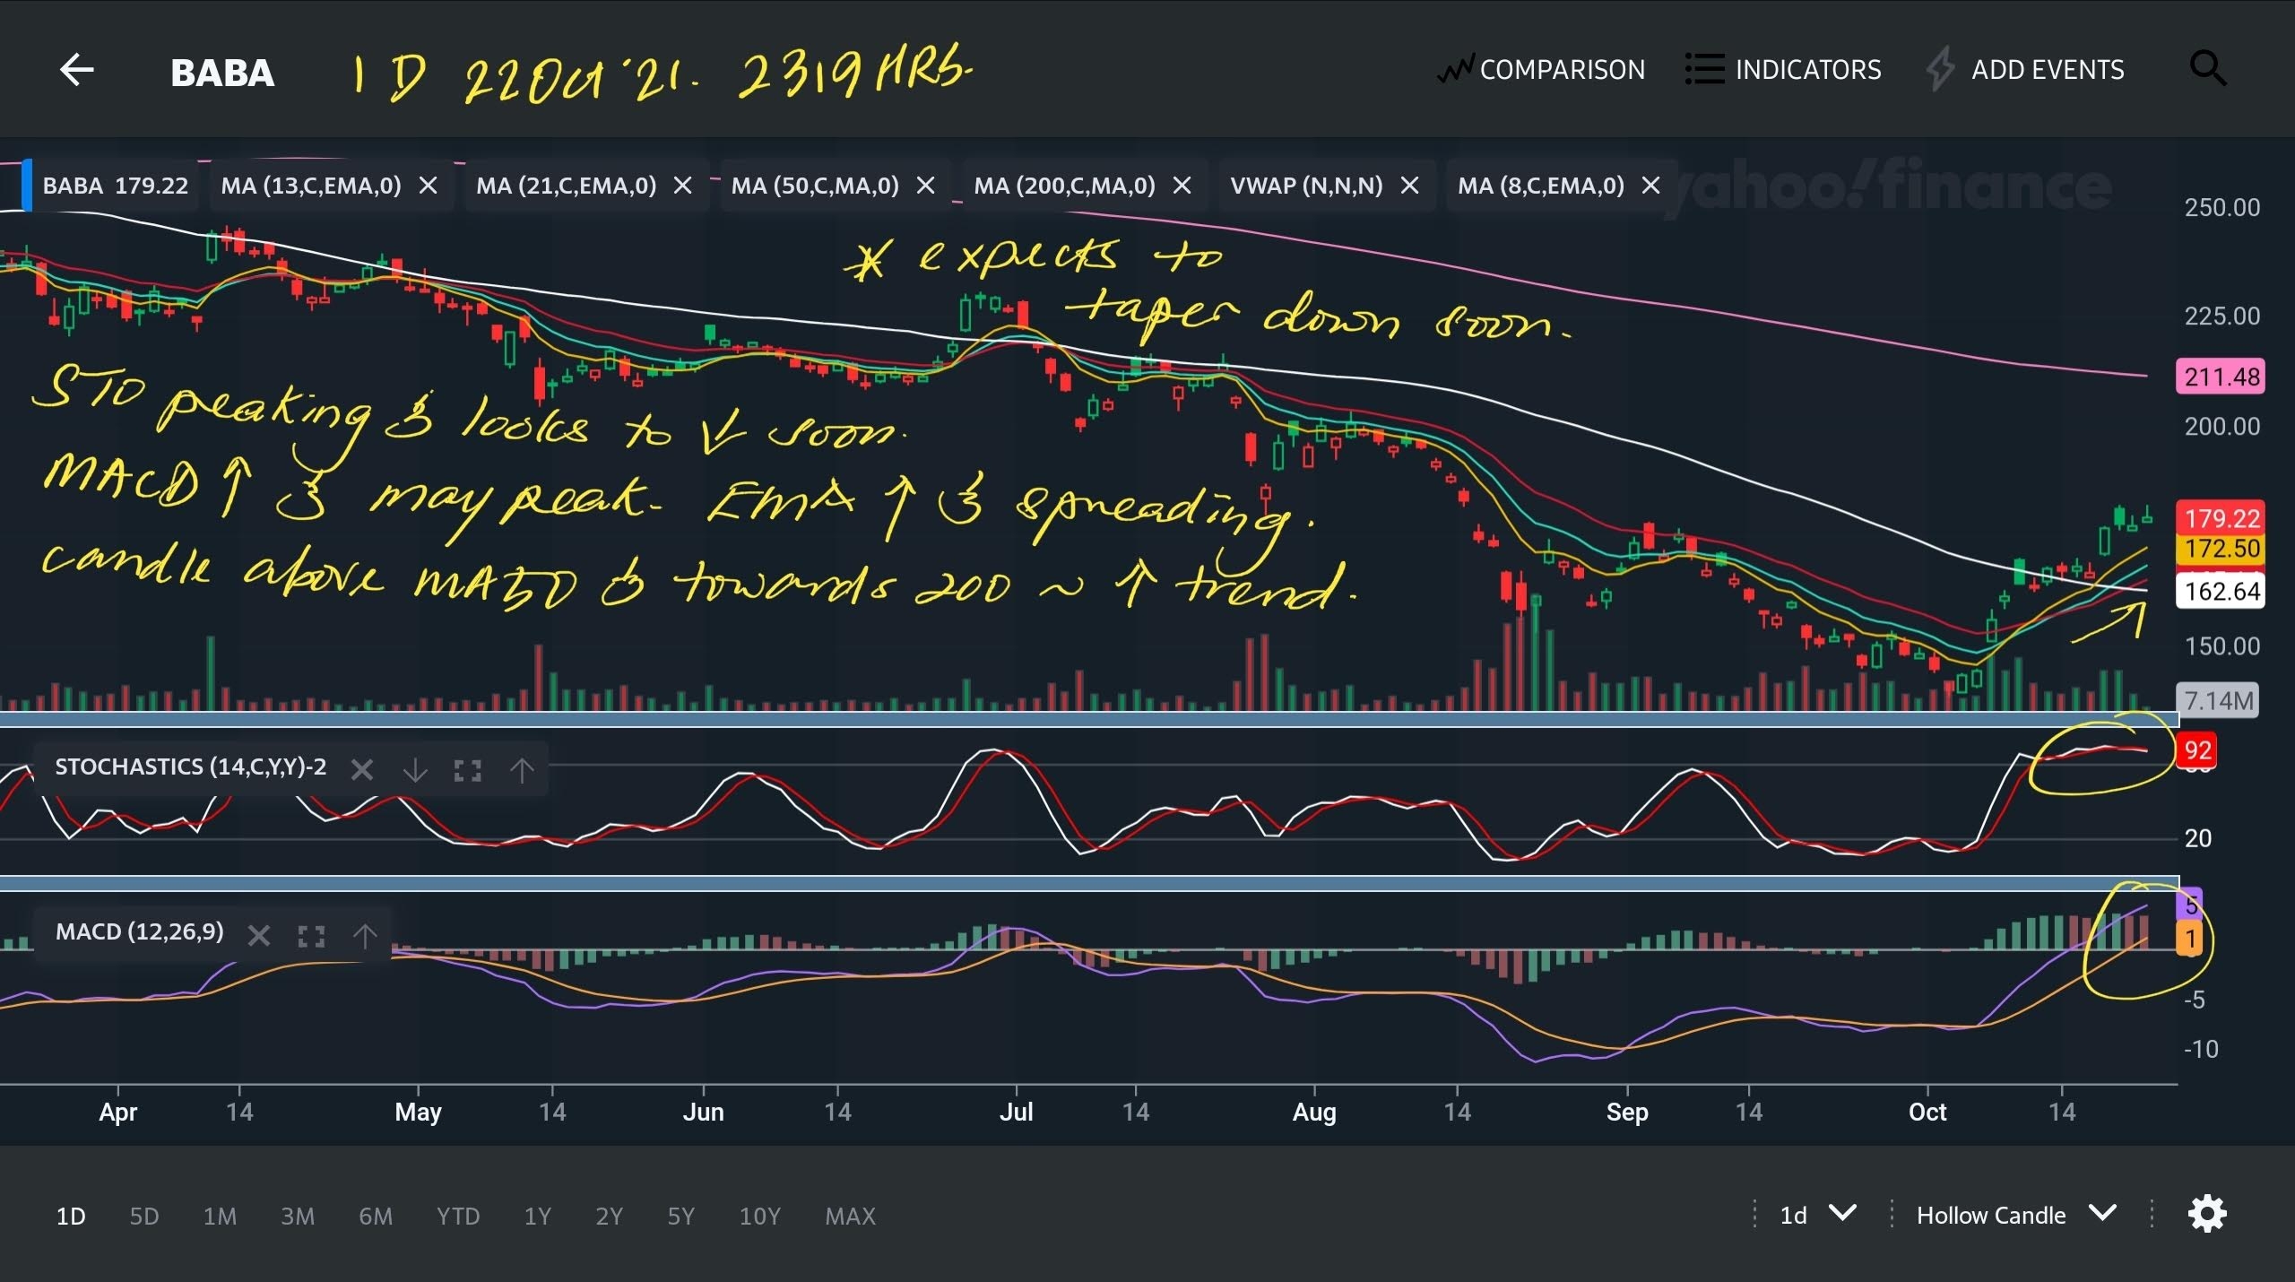The height and width of the screenshot is (1282, 2295).
Task: Click the 211.48 price label
Action: pos(2221,377)
